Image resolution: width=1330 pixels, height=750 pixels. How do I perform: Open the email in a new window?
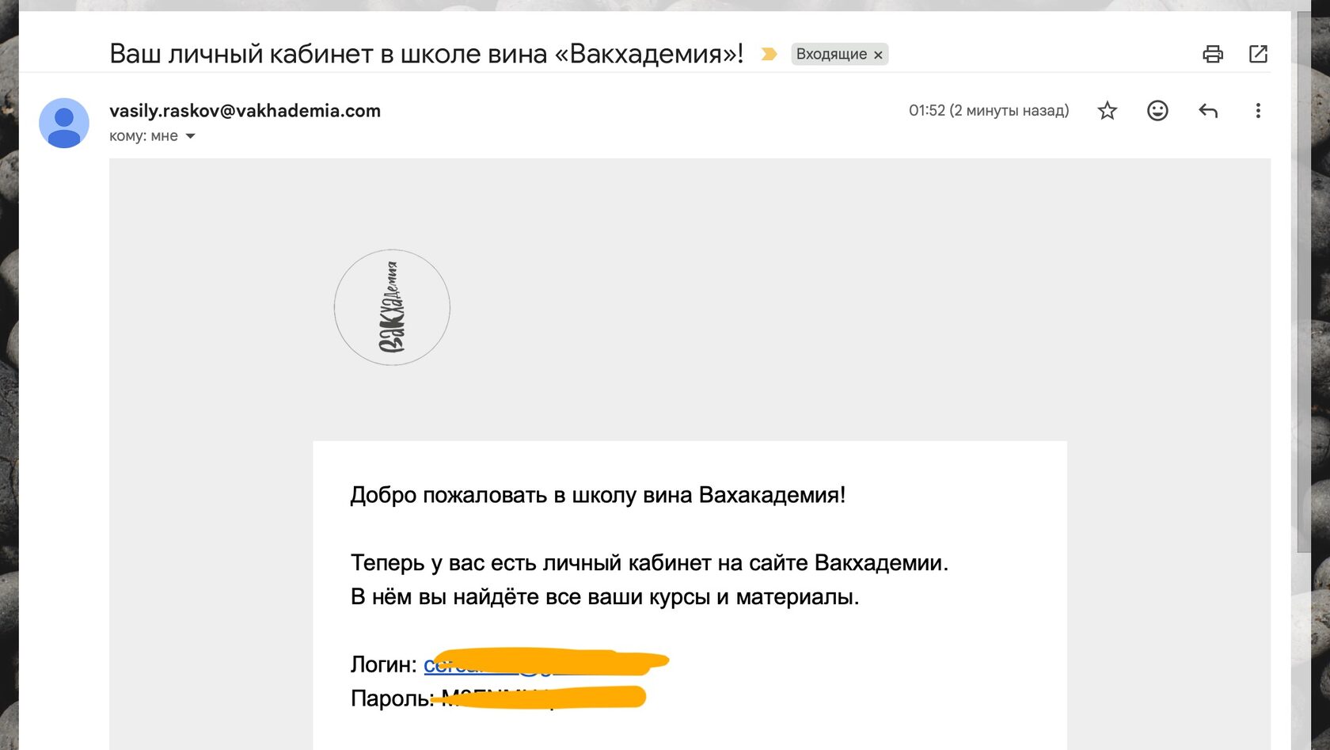(1258, 54)
